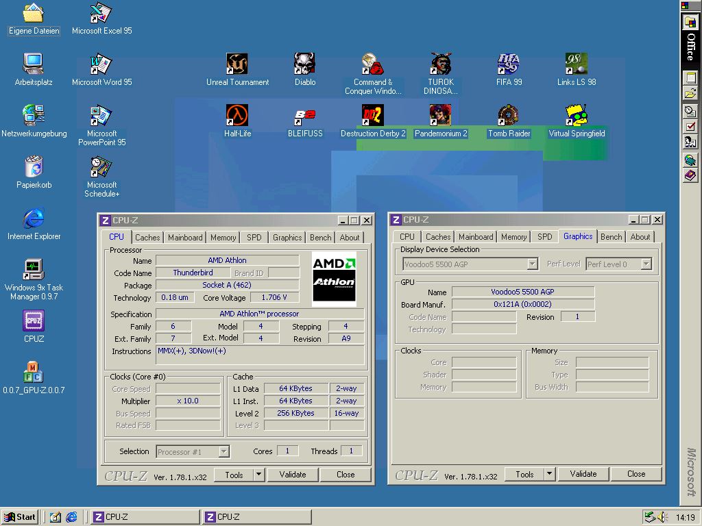Viewport: 702px width, 526px height.
Task: Expand Tools dropdown arrow in Voodoo5 CPU-Z window
Action: (549, 474)
